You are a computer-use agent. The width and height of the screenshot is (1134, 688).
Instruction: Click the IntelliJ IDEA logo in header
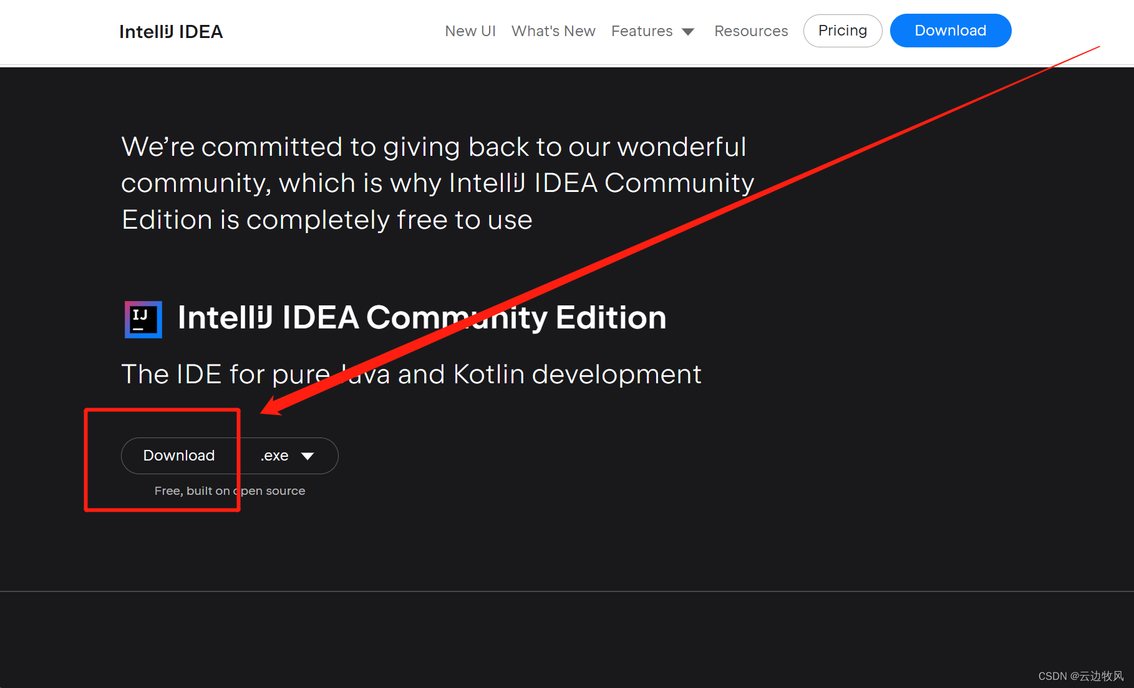[171, 32]
